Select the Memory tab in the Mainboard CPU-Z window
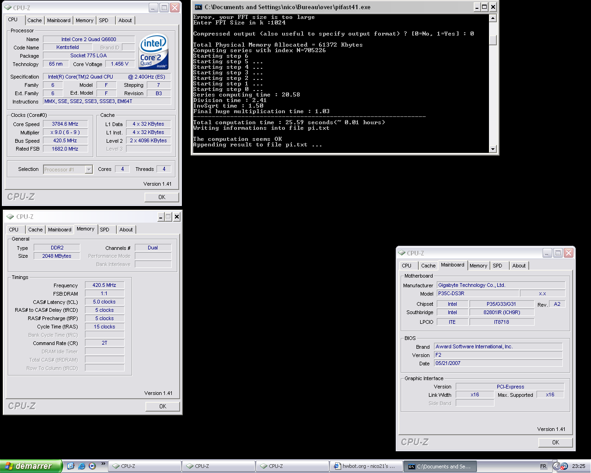This screenshot has height=473, width=591. tap(478, 266)
